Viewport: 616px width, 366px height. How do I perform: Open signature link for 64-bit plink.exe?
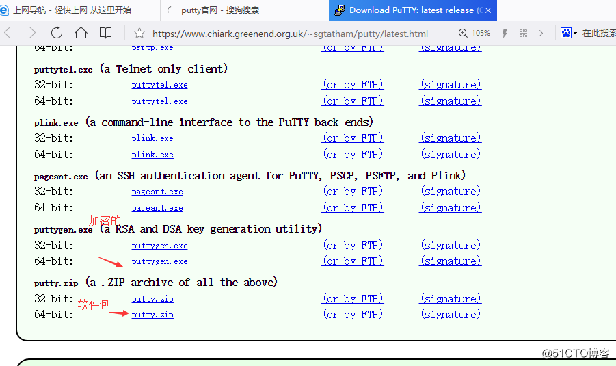click(x=451, y=155)
